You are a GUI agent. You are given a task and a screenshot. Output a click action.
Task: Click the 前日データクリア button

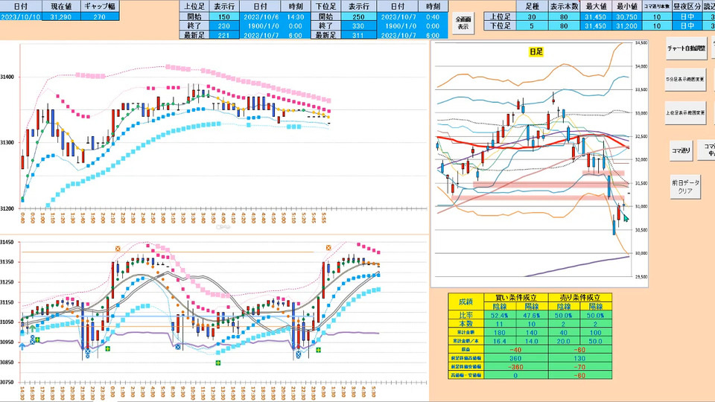click(x=685, y=186)
